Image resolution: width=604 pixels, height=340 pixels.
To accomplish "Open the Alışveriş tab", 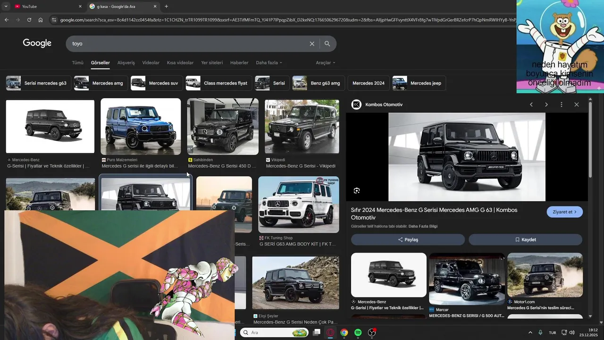I will coord(126,63).
